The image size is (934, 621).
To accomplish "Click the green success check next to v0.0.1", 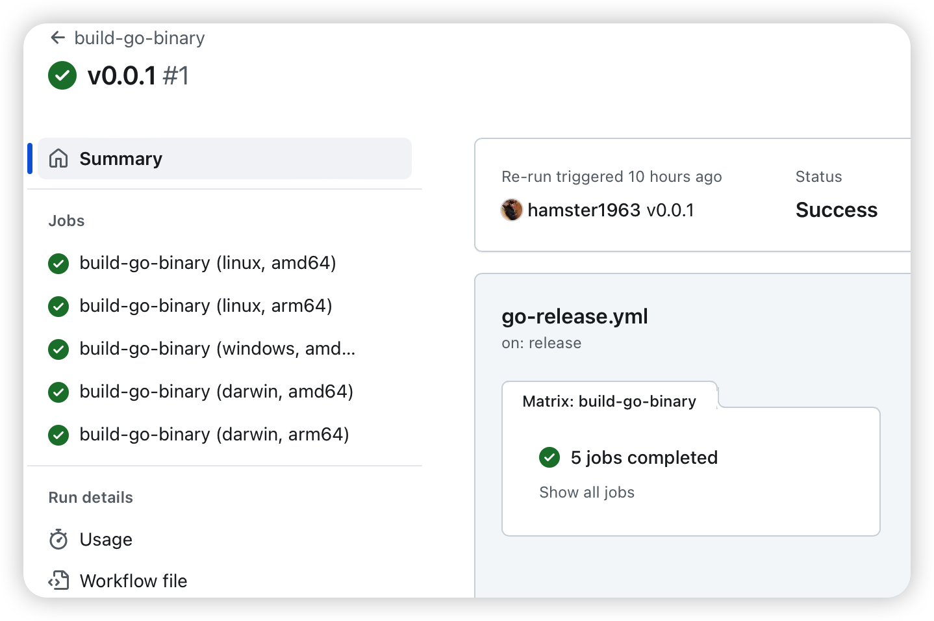I will pos(62,75).
